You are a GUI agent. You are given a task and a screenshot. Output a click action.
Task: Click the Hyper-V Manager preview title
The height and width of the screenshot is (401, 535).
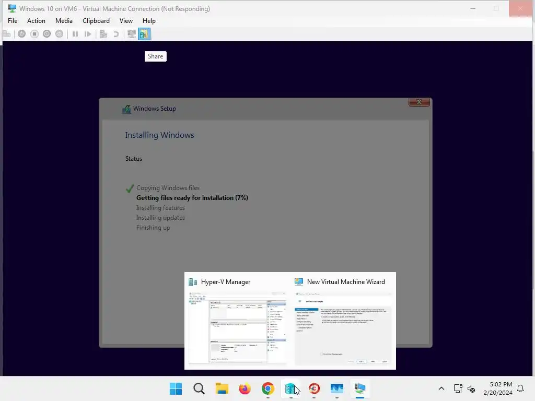click(x=226, y=282)
